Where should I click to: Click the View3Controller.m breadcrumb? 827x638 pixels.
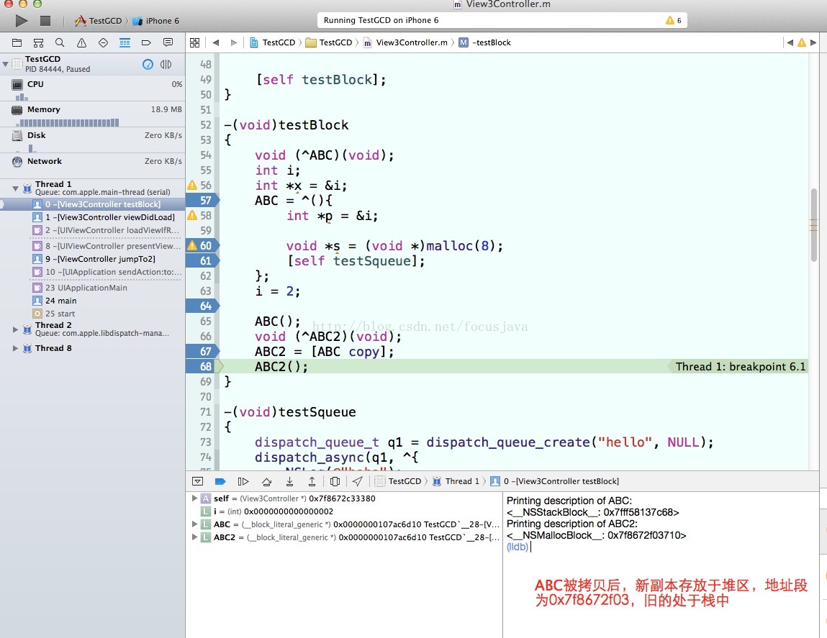(x=406, y=42)
